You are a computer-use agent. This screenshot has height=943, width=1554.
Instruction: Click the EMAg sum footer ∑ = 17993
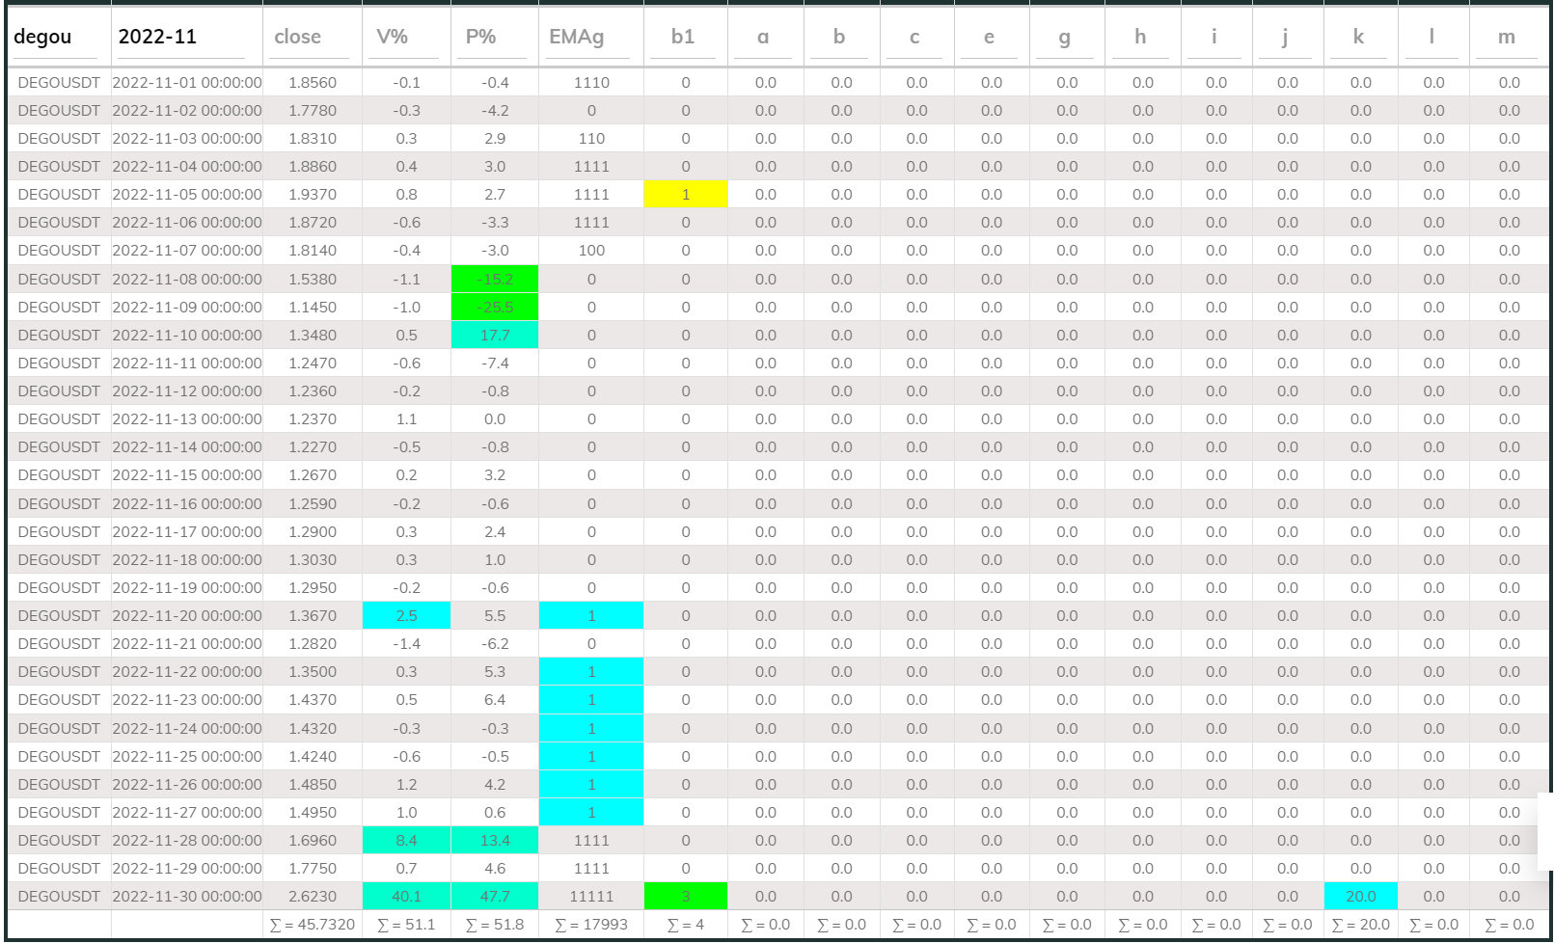pos(591,925)
